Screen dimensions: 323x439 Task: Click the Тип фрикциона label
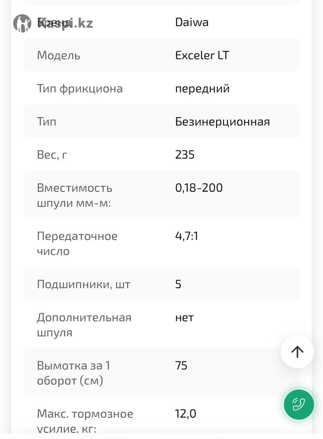80,89
